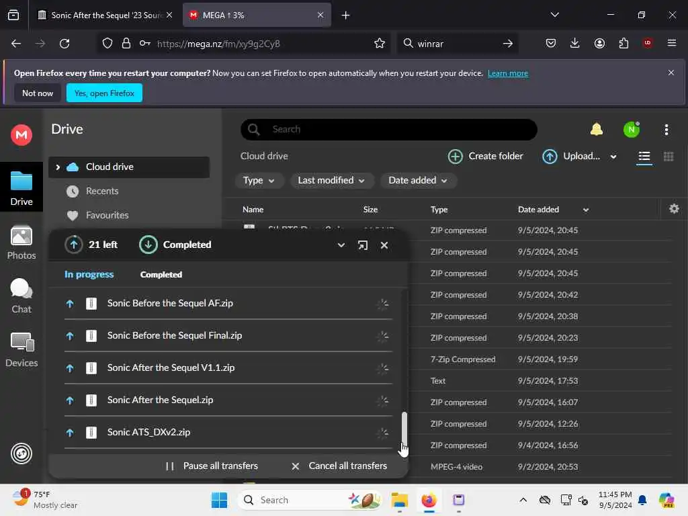The width and height of the screenshot is (688, 516).
Task: Click the Type column header
Action: tap(439, 210)
